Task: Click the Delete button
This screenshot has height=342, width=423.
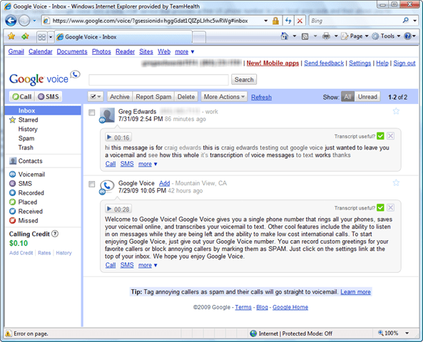Action: 186,96
